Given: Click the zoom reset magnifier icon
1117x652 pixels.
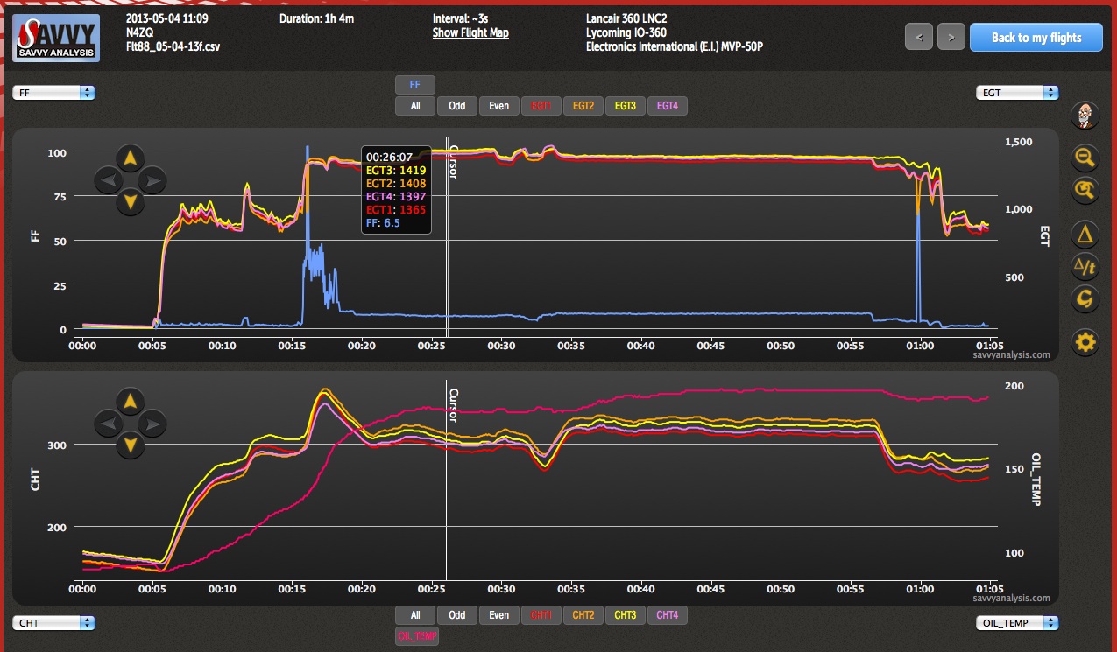Looking at the screenshot, I should 1085,189.
